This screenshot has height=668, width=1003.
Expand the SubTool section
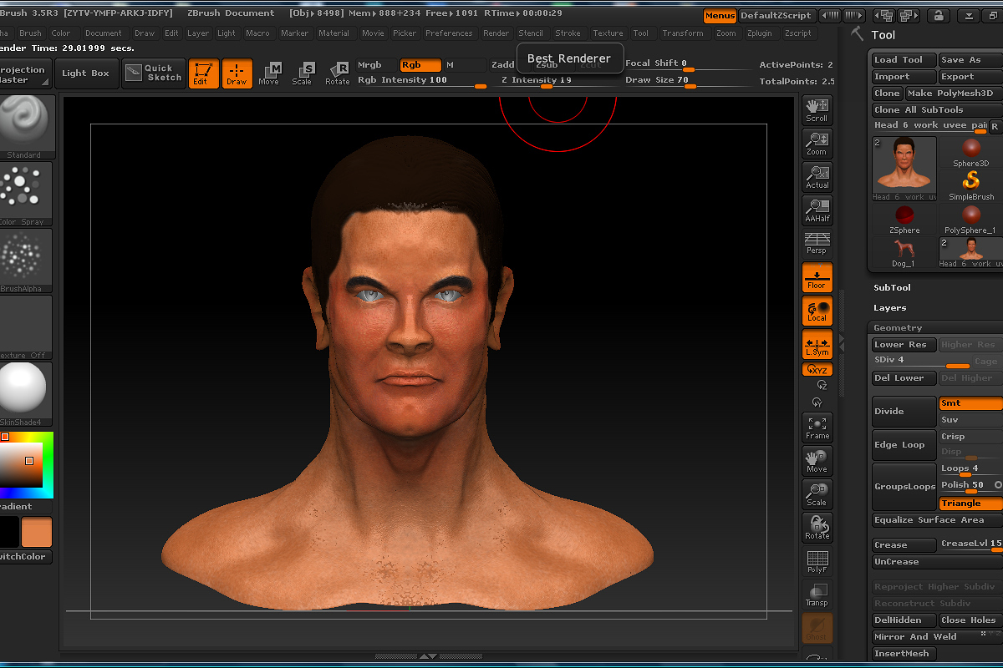coord(892,288)
